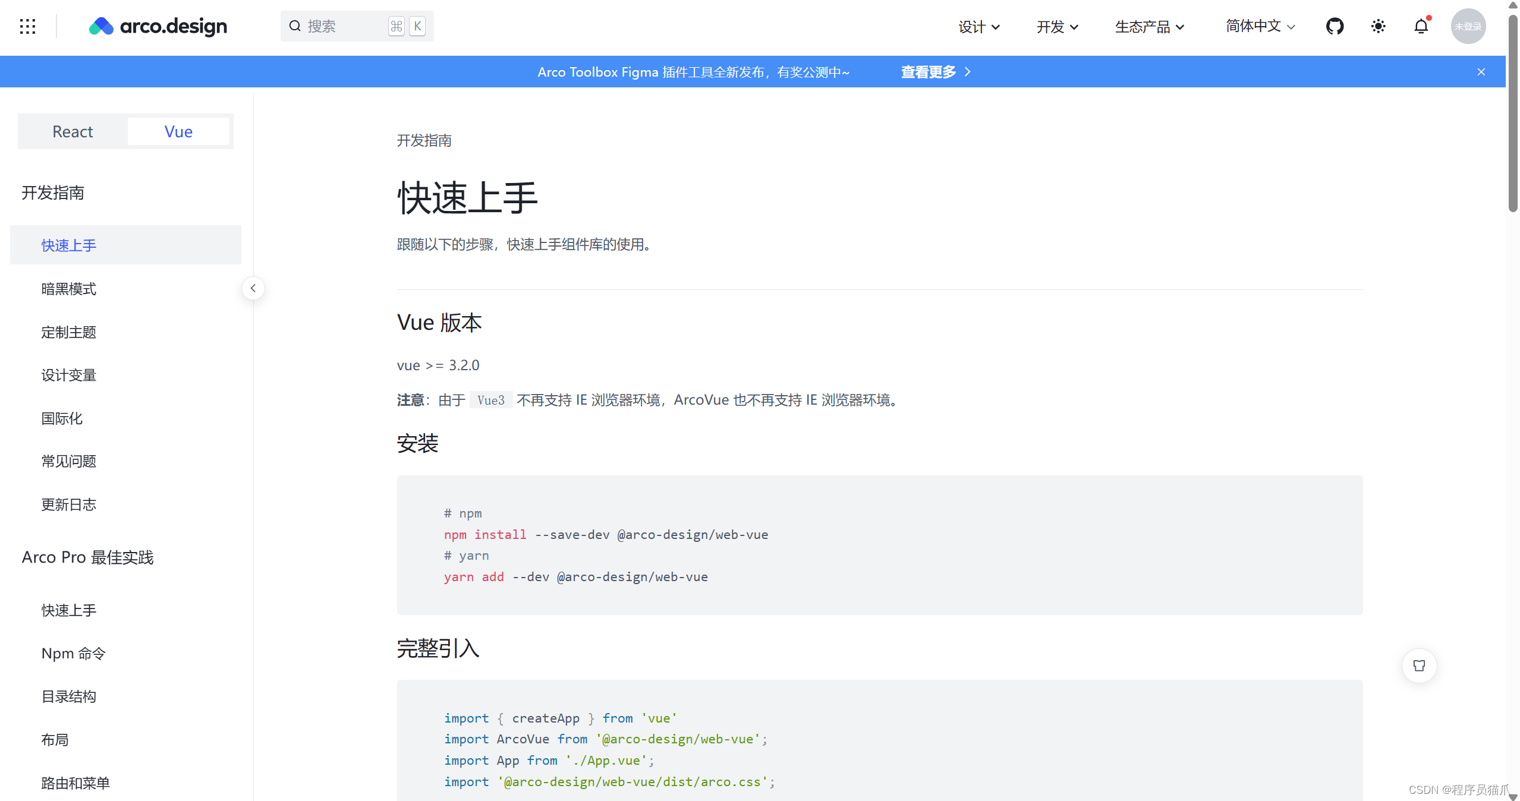The width and height of the screenshot is (1520, 801).
Task: Click the arco.design logo
Action: coord(158,26)
